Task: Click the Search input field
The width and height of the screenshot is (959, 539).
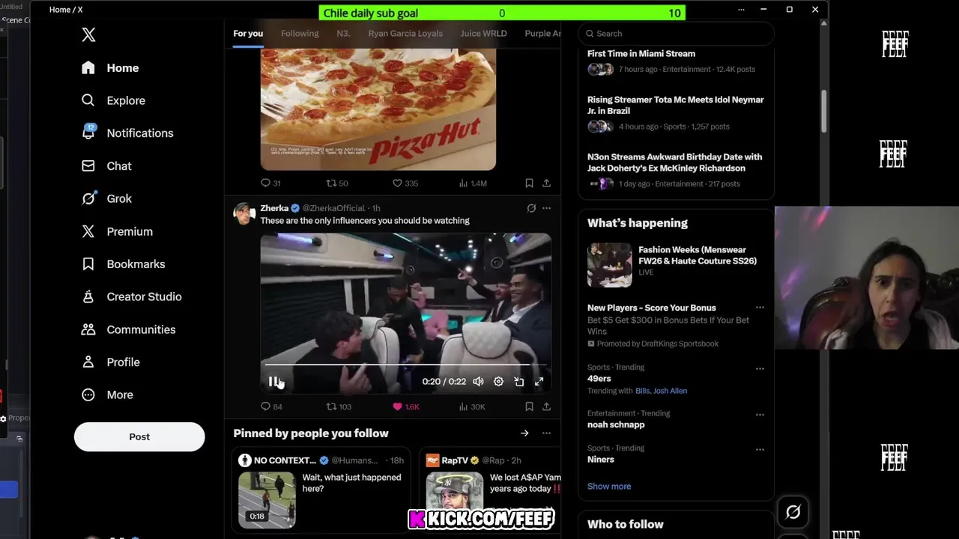Action: point(676,34)
